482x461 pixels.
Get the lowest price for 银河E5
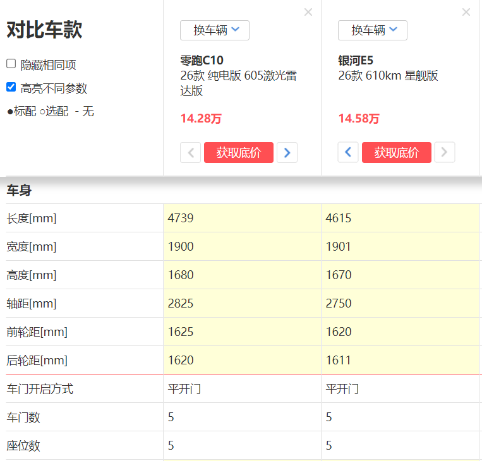coord(396,152)
